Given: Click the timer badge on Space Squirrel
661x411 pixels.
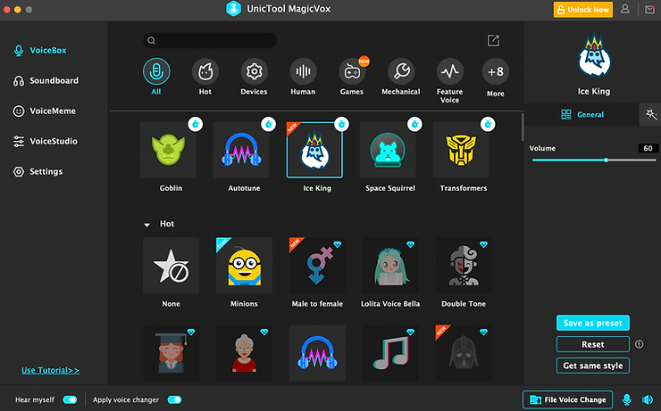Looking at the screenshot, I should 414,124.
